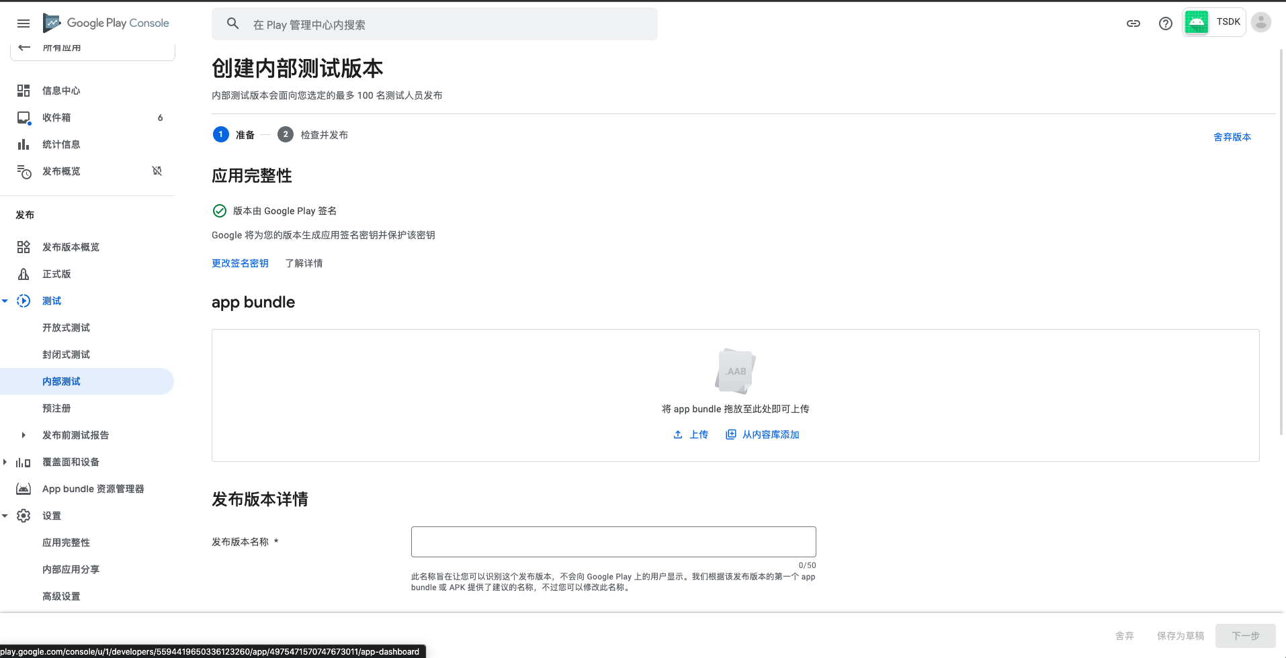Click the green TSDK app icon

1197,22
